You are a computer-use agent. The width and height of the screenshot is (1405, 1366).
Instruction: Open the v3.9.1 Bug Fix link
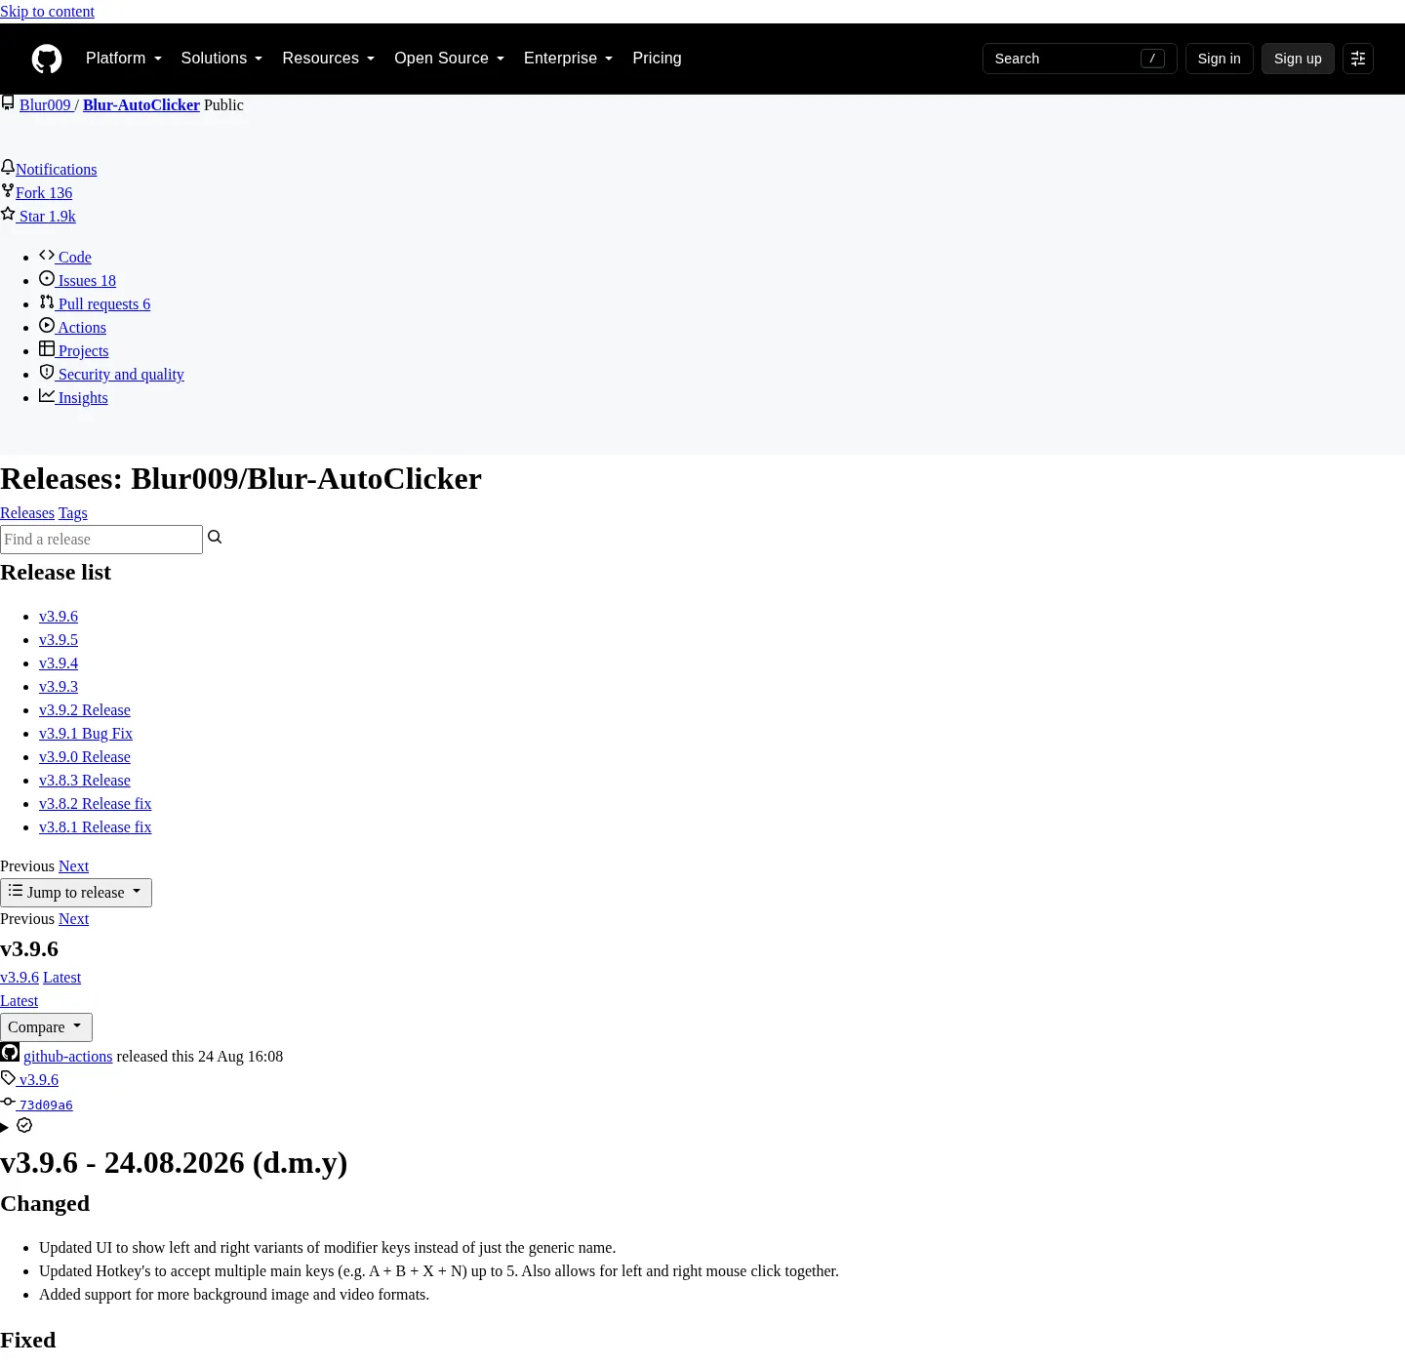coord(86,734)
